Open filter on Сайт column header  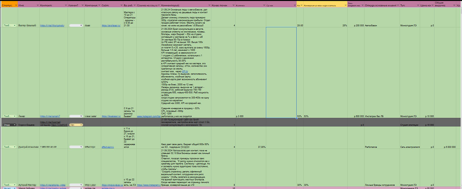121,6
